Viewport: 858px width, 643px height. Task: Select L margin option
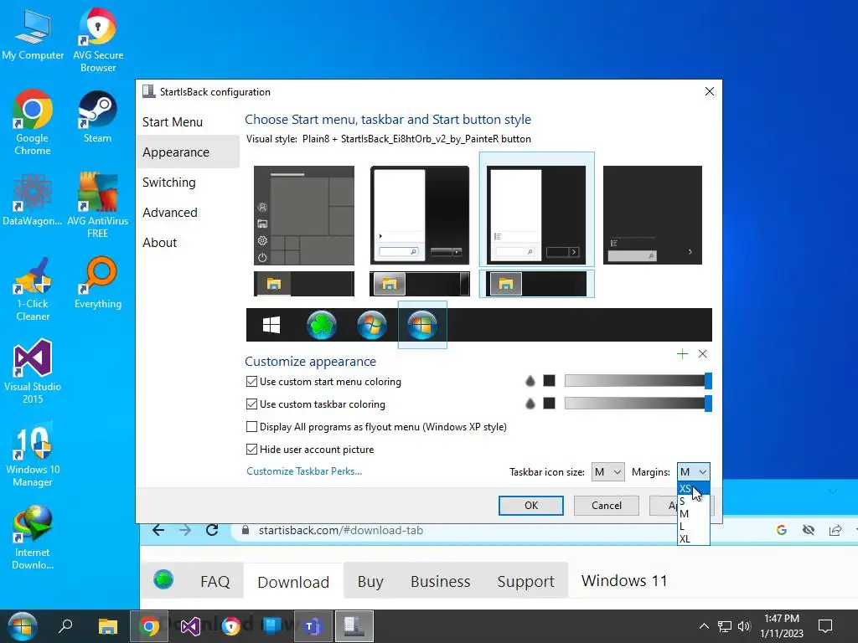[x=693, y=526]
